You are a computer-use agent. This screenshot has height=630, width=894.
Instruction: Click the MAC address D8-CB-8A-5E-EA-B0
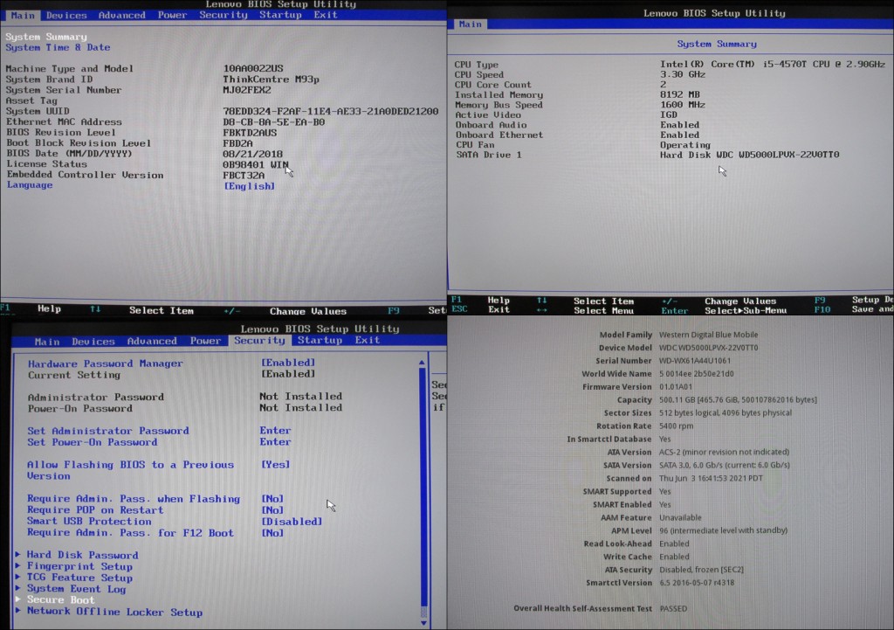(273, 122)
